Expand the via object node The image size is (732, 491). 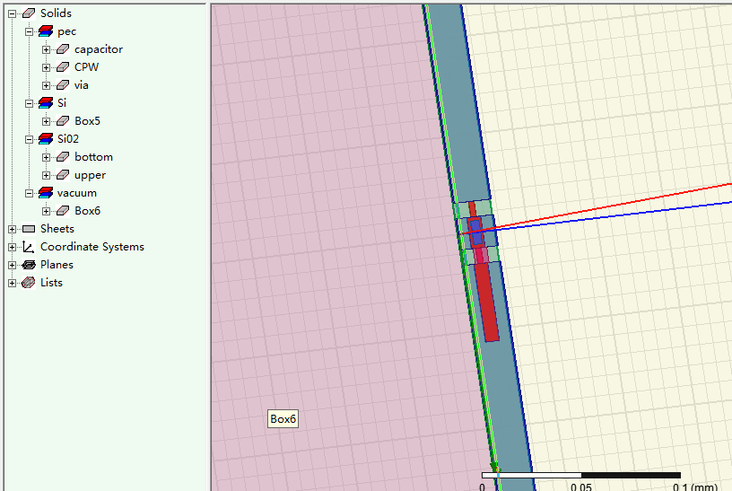tap(47, 85)
